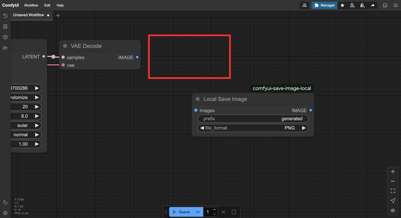Zoom out with the minus canvas button
The height and width of the screenshot is (218, 401).
point(393,181)
